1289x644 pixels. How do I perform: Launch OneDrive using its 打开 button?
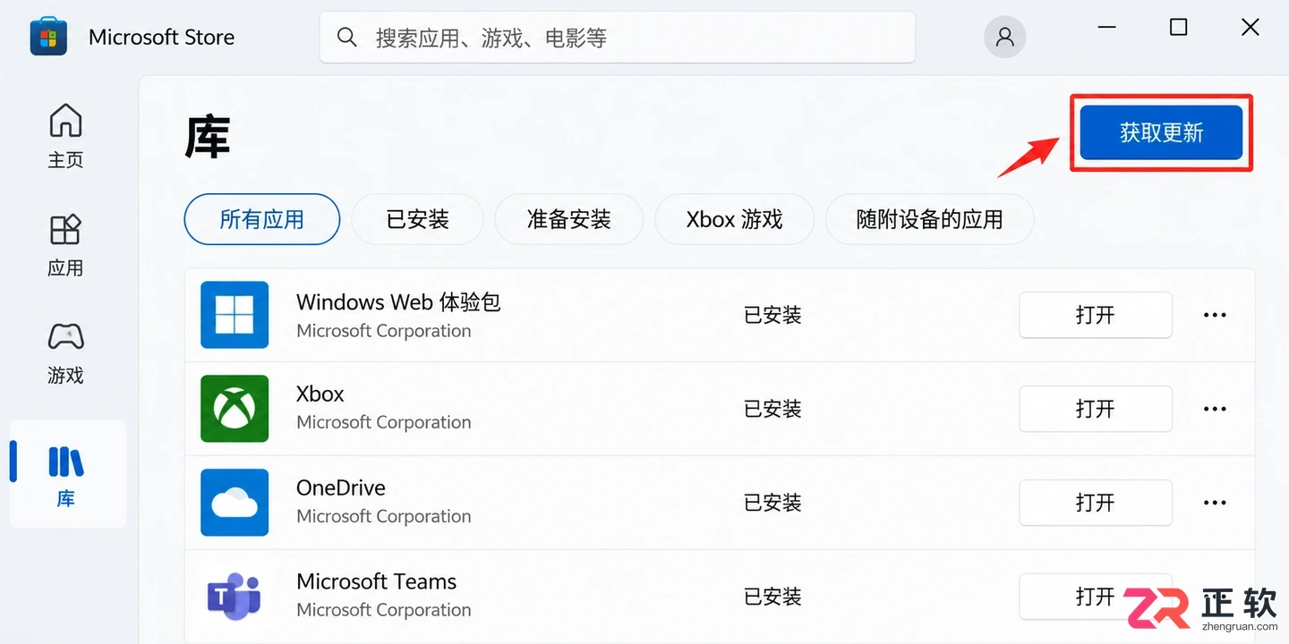click(1096, 503)
